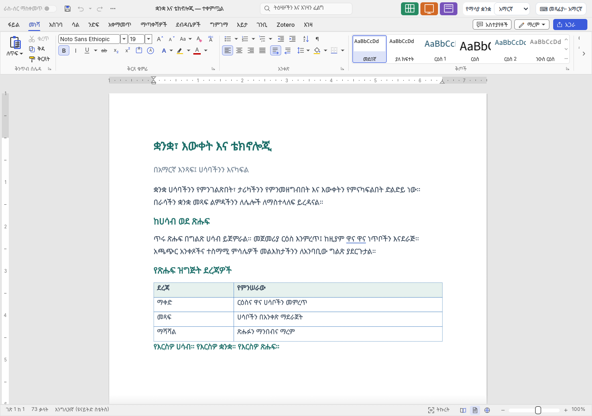Open the font size dropdown
592x416 pixels.
tap(148, 39)
